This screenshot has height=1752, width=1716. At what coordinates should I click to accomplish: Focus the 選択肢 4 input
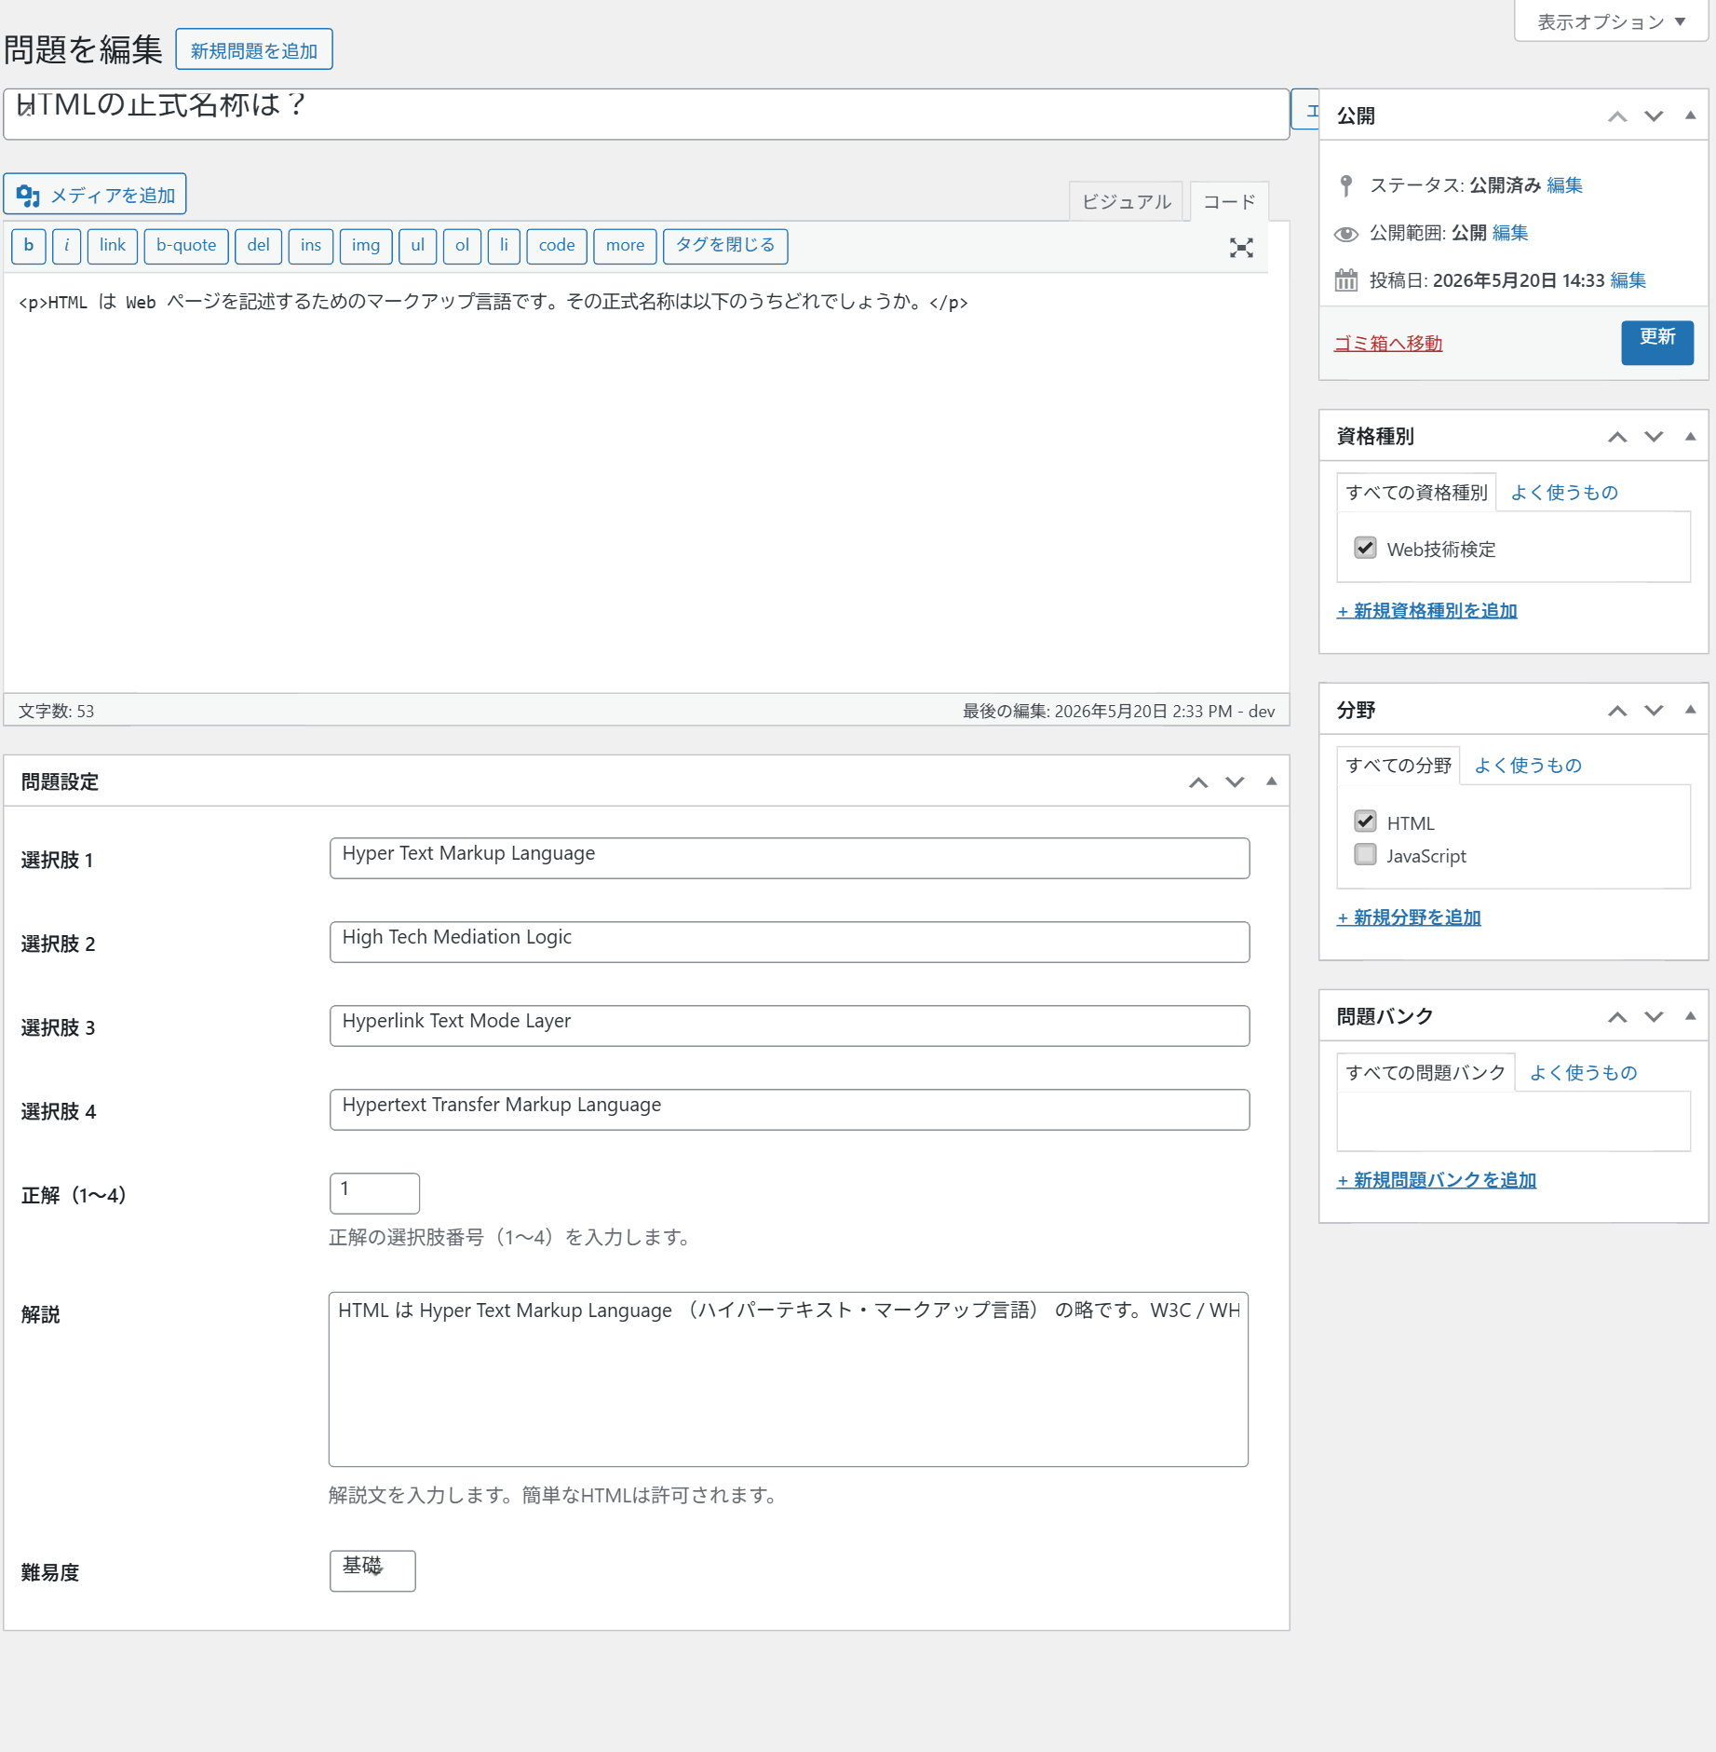point(790,1109)
